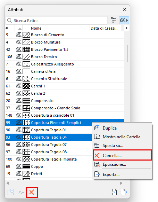Toggle the folder tree view icon
Image resolution: width=158 pixels, height=202 pixels.
(x=114, y=20)
